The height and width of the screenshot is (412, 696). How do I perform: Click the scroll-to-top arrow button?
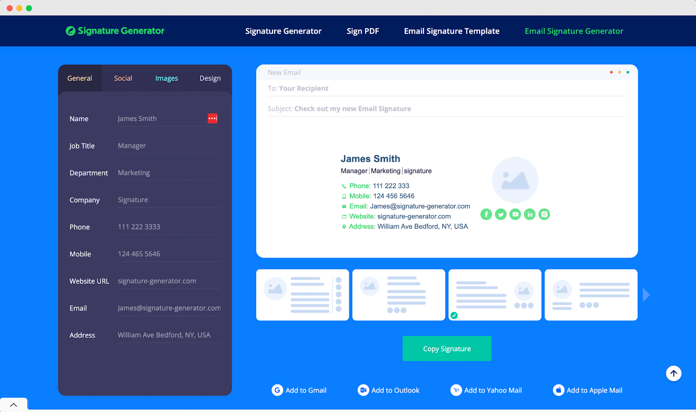pos(674,373)
